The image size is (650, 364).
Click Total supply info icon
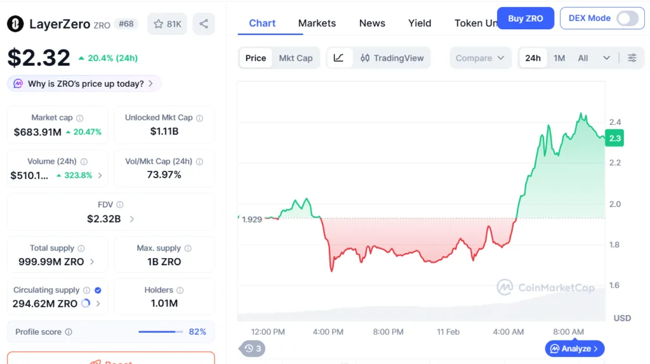[81, 248]
